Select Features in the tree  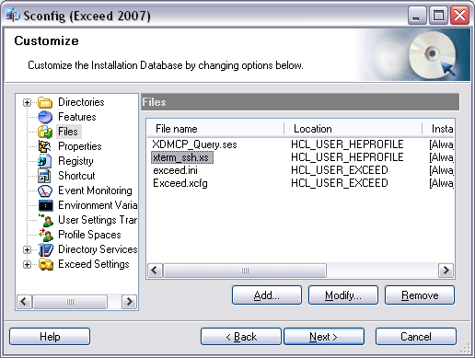(77, 117)
